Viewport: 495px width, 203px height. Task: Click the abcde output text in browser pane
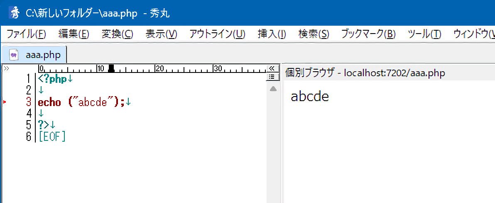tap(310, 97)
